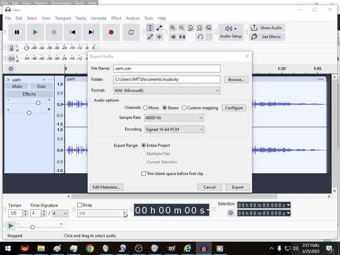340x255 pixels.
Task: Open selection end time format arrow
Action: coord(289,213)
